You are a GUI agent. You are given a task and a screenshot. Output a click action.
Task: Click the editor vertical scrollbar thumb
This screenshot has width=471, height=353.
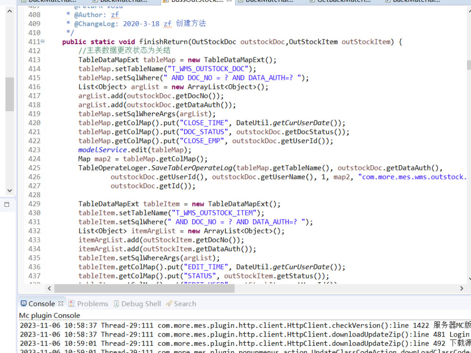click(x=469, y=65)
